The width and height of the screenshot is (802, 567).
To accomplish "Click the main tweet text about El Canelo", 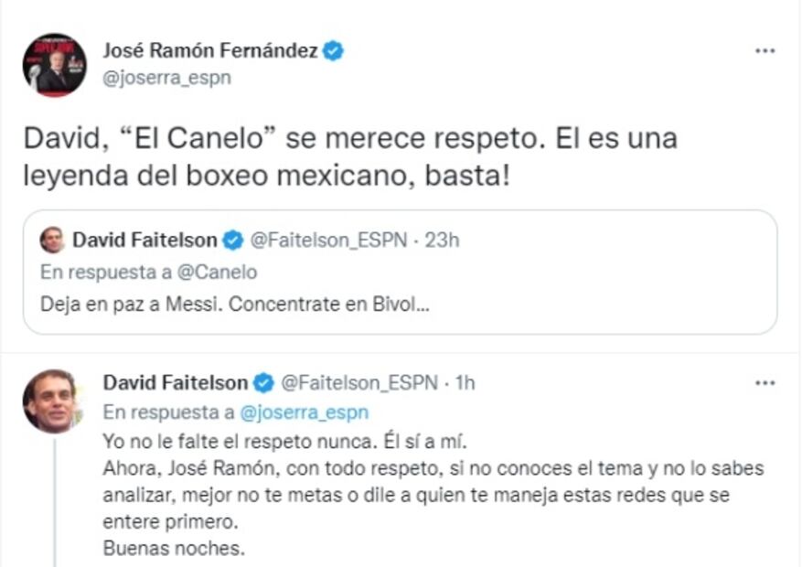I will (x=350, y=155).
